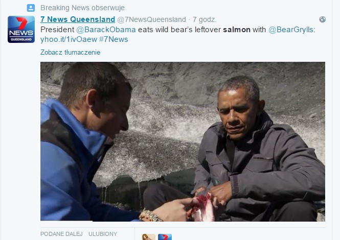Open the 7 News Queensland profile avatar
This screenshot has width=340, height=240.
[21, 29]
